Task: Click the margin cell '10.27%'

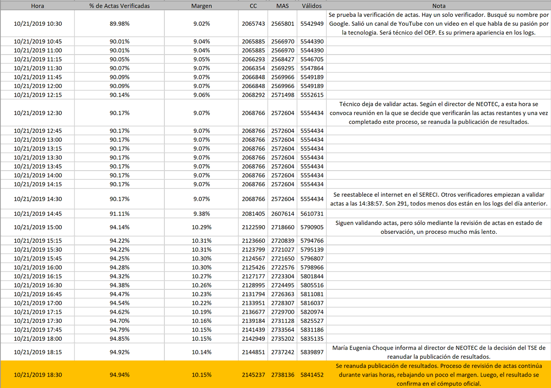Action: point(201,276)
